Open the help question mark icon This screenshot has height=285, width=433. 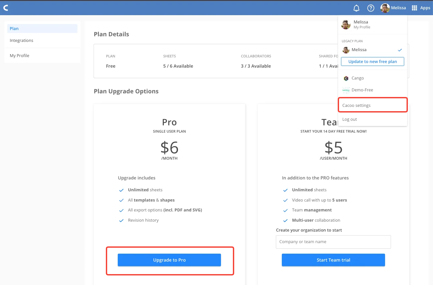(x=371, y=8)
